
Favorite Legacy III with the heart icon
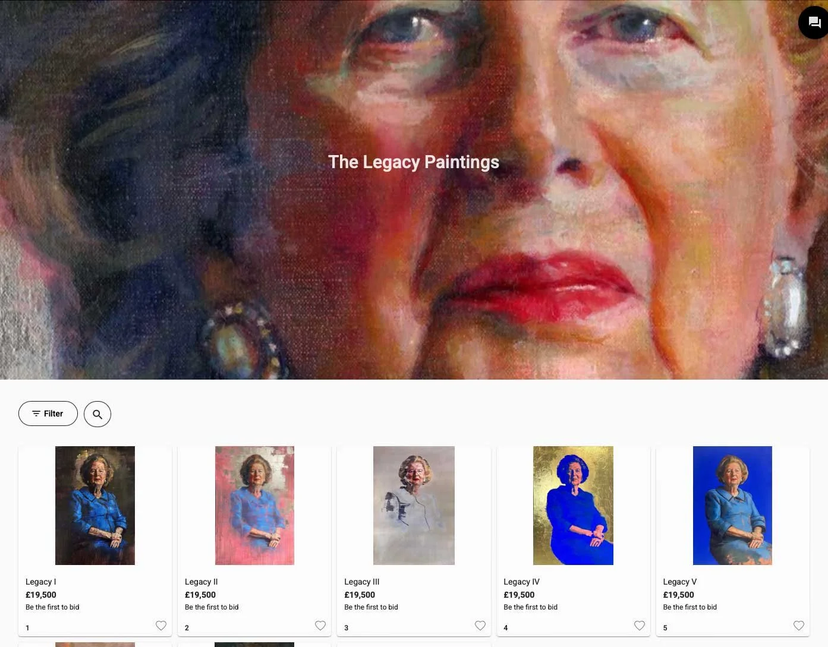click(x=480, y=626)
